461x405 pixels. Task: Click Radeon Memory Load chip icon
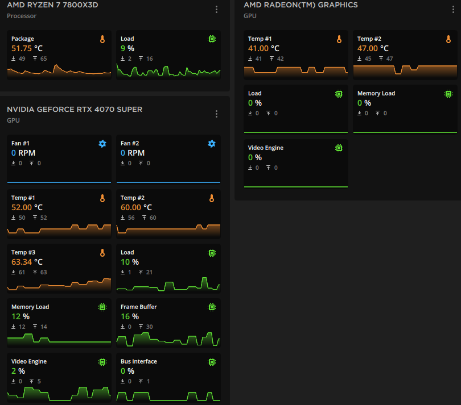pos(448,94)
